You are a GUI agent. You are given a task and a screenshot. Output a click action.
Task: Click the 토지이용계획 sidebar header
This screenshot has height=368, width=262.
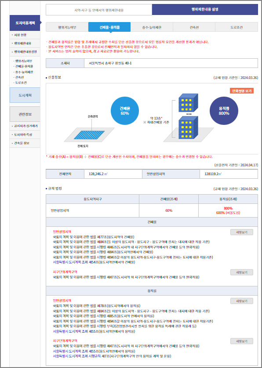[x=25, y=23]
